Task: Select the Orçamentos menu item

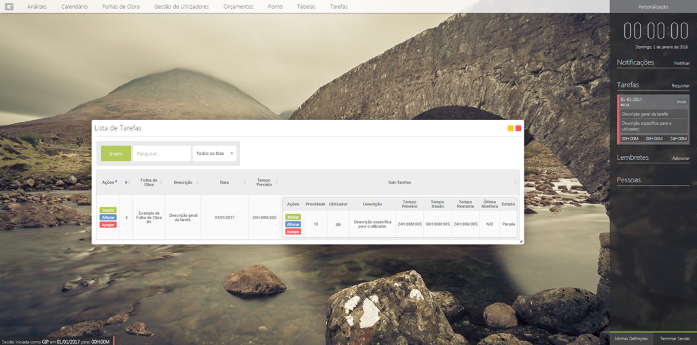Action: point(238,7)
